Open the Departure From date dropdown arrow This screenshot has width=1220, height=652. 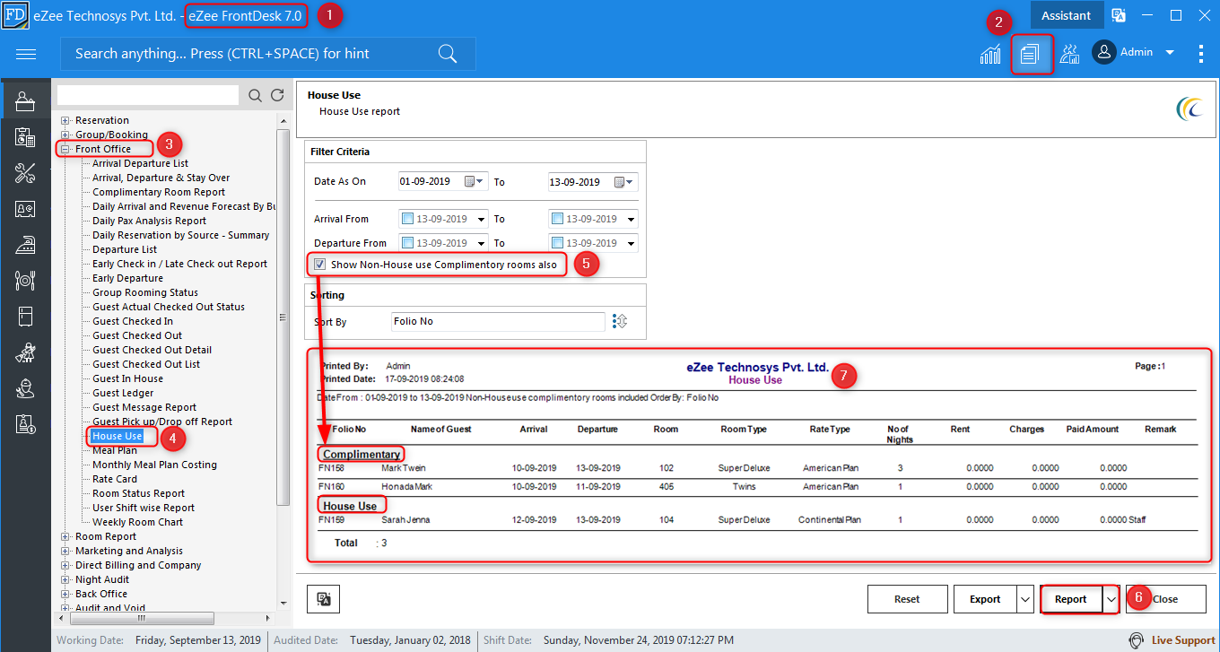coord(482,243)
